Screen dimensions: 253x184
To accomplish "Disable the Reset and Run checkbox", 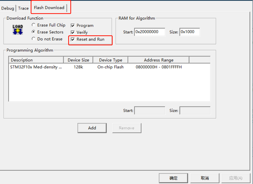I will pos(73,39).
